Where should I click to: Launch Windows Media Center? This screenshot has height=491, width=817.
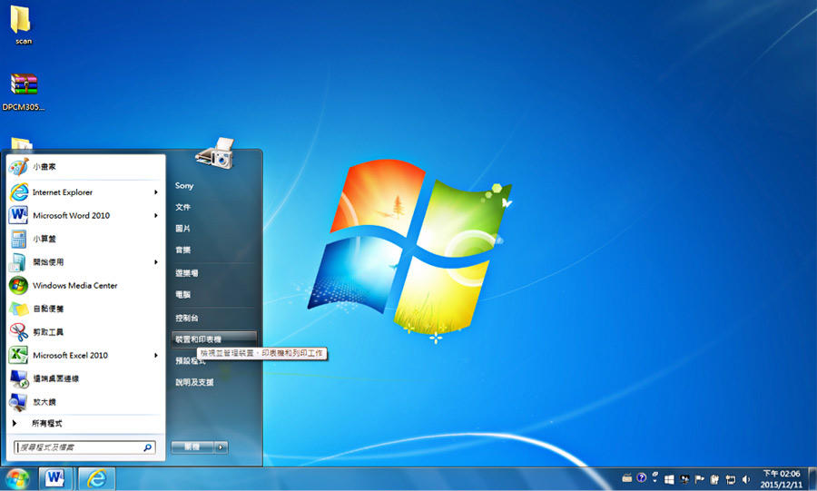86,285
